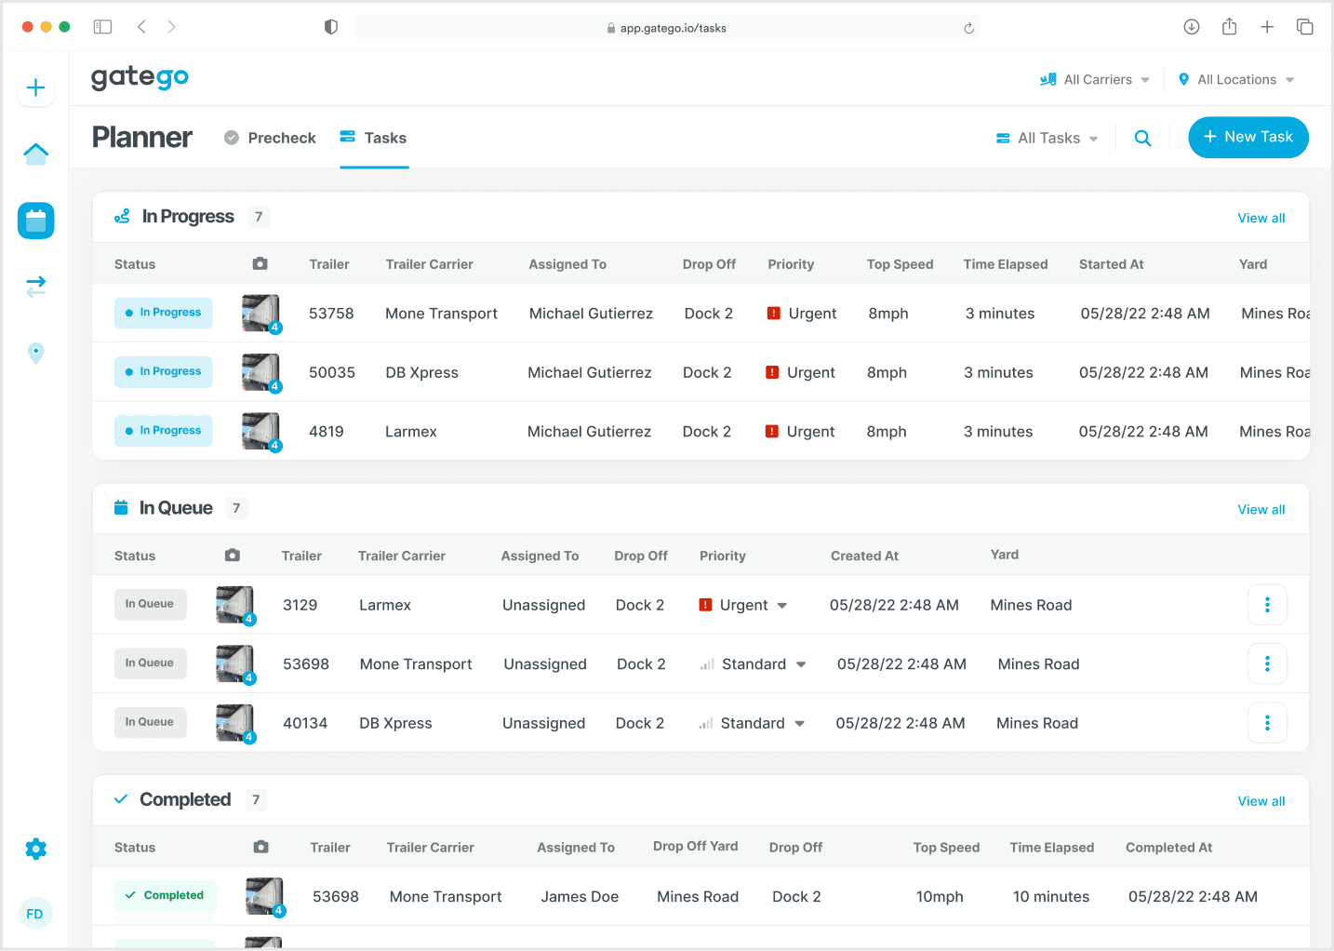Open the location pin icon in the sidebar
This screenshot has height=951, width=1334.
(x=35, y=354)
